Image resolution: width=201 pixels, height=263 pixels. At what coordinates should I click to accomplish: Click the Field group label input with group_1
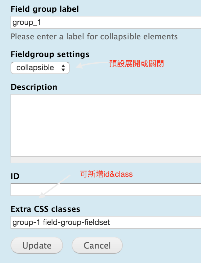[106, 22]
